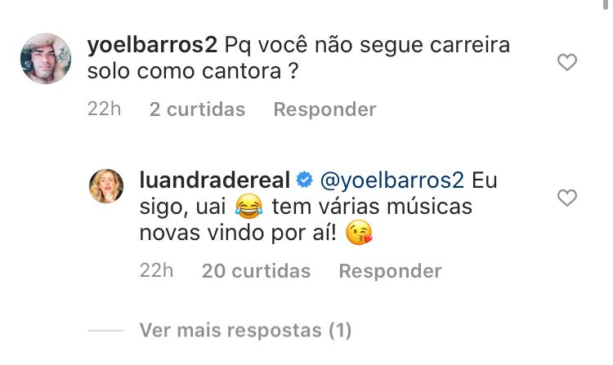The width and height of the screenshot is (613, 365).
Task: Click the 22h timestamp on first comment
Action: tap(104, 109)
